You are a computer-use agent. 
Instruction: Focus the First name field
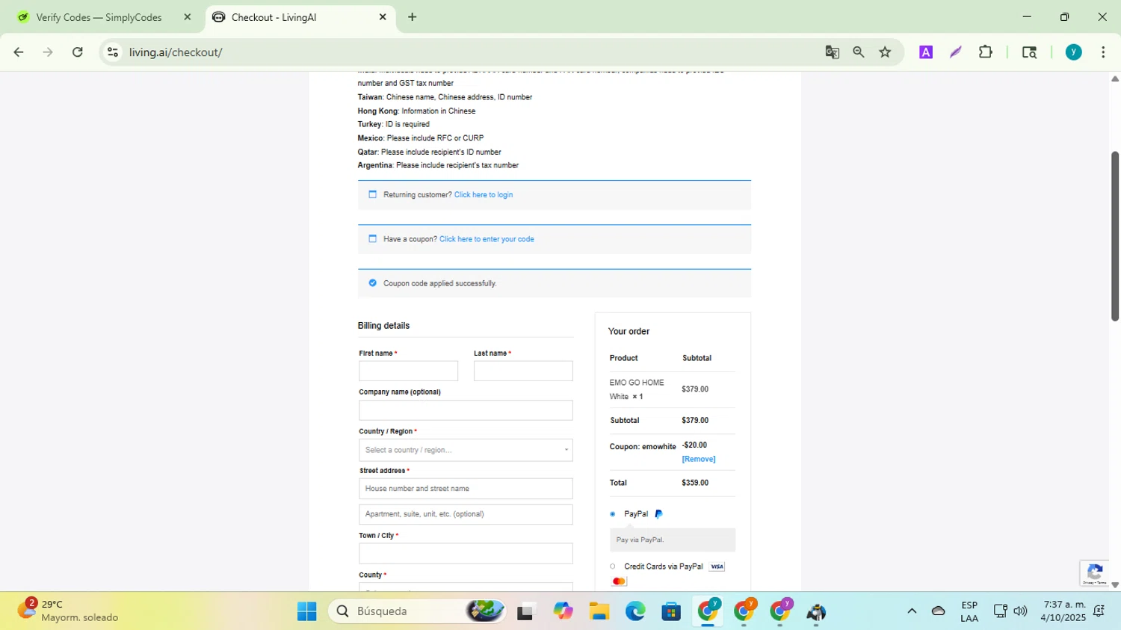tap(408, 371)
